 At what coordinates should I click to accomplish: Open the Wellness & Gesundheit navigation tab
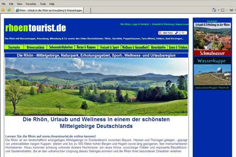(x=135, y=47)
